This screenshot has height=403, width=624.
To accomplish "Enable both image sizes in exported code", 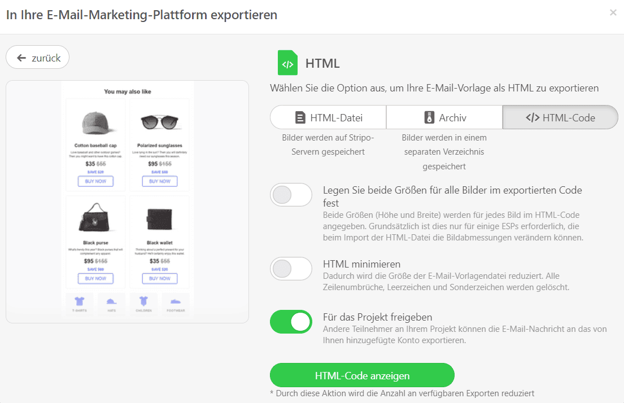I will (291, 194).
